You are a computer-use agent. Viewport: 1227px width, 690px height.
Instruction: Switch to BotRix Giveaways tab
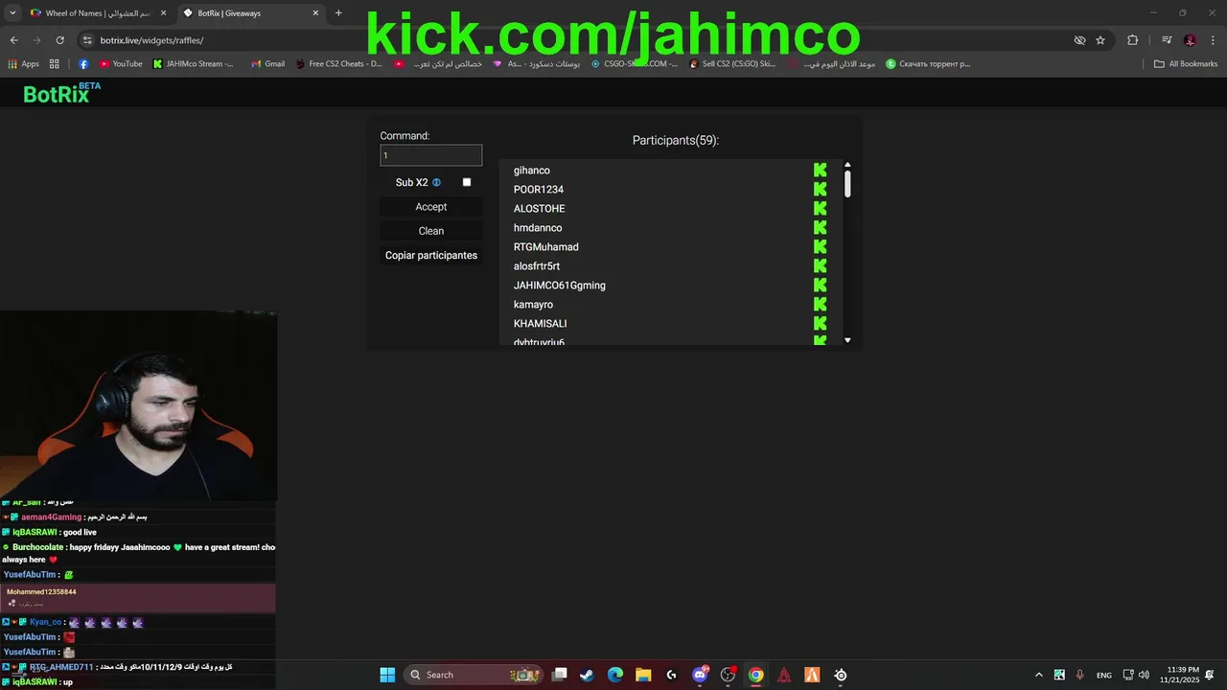[251, 13]
